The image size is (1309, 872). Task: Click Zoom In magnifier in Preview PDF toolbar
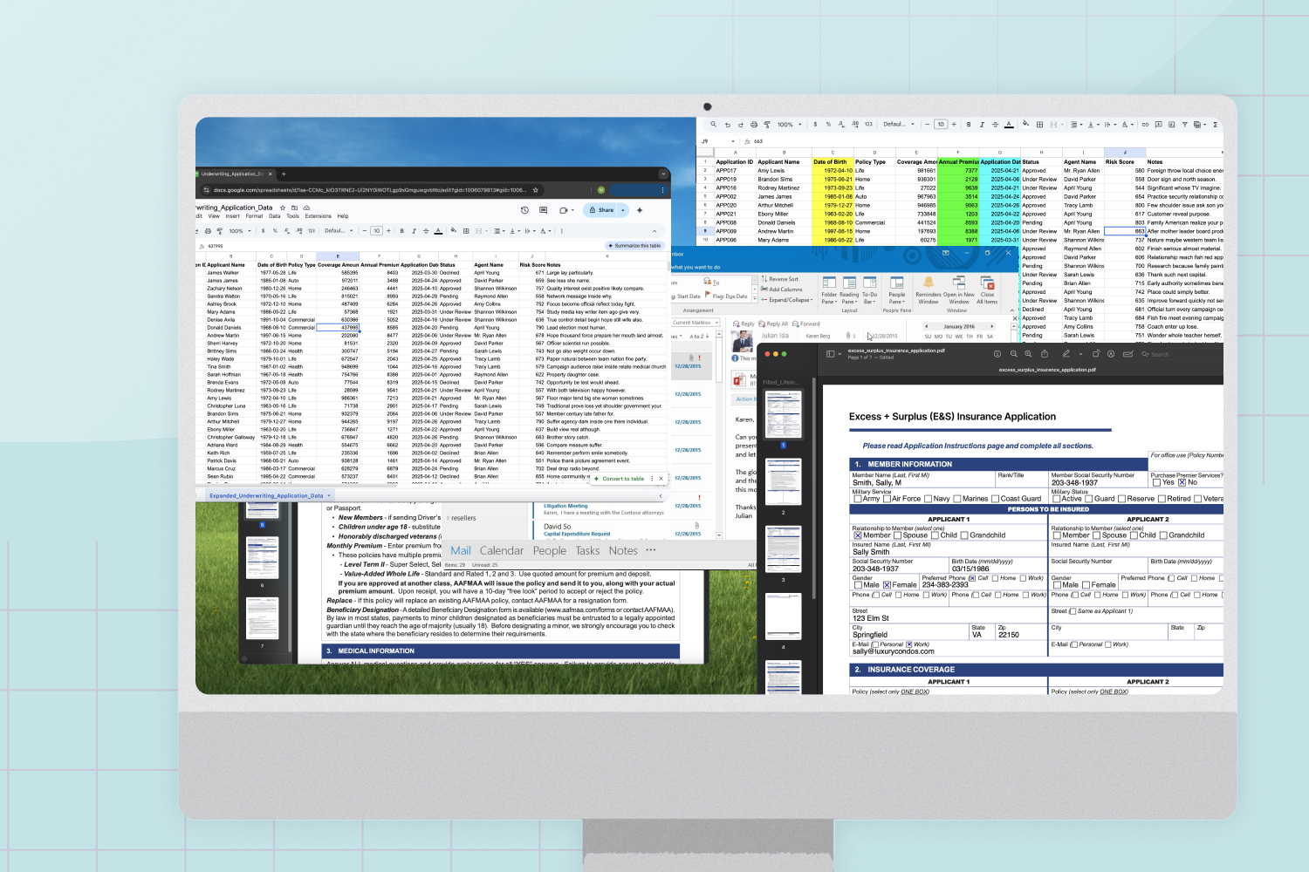tap(1028, 354)
